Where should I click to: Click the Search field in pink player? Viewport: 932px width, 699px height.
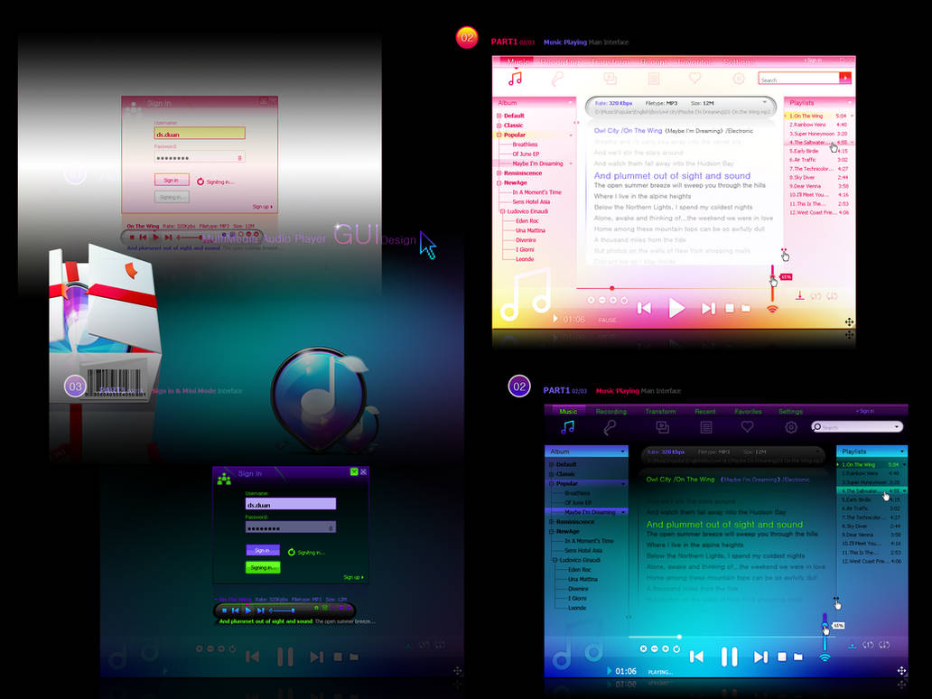coord(798,78)
